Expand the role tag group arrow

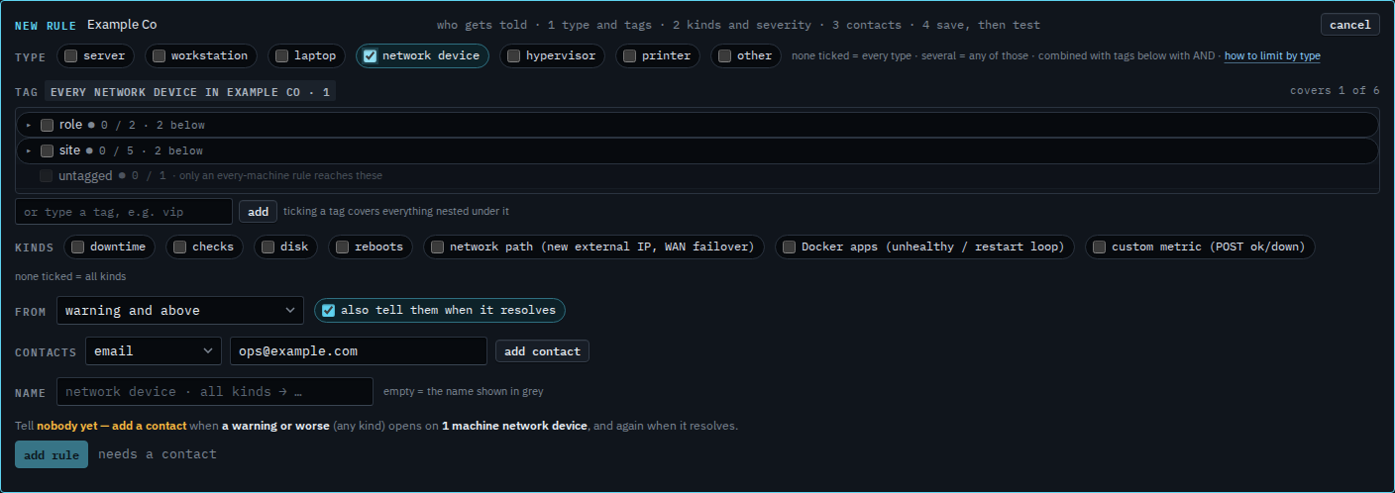29,125
